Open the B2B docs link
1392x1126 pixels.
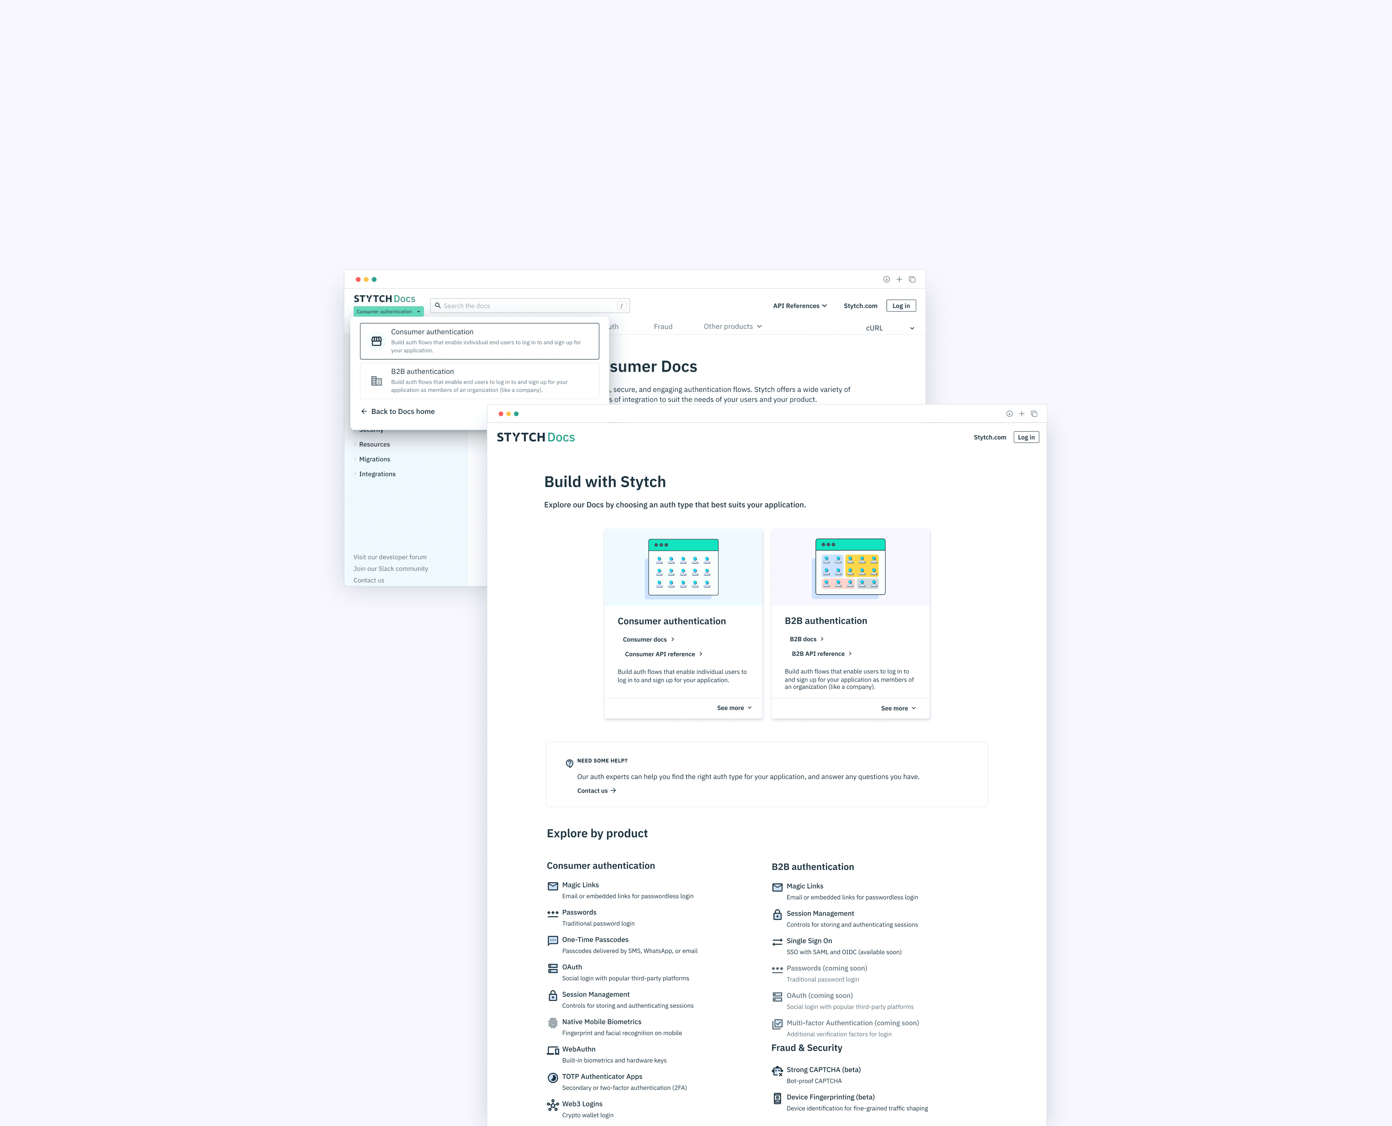coord(806,639)
